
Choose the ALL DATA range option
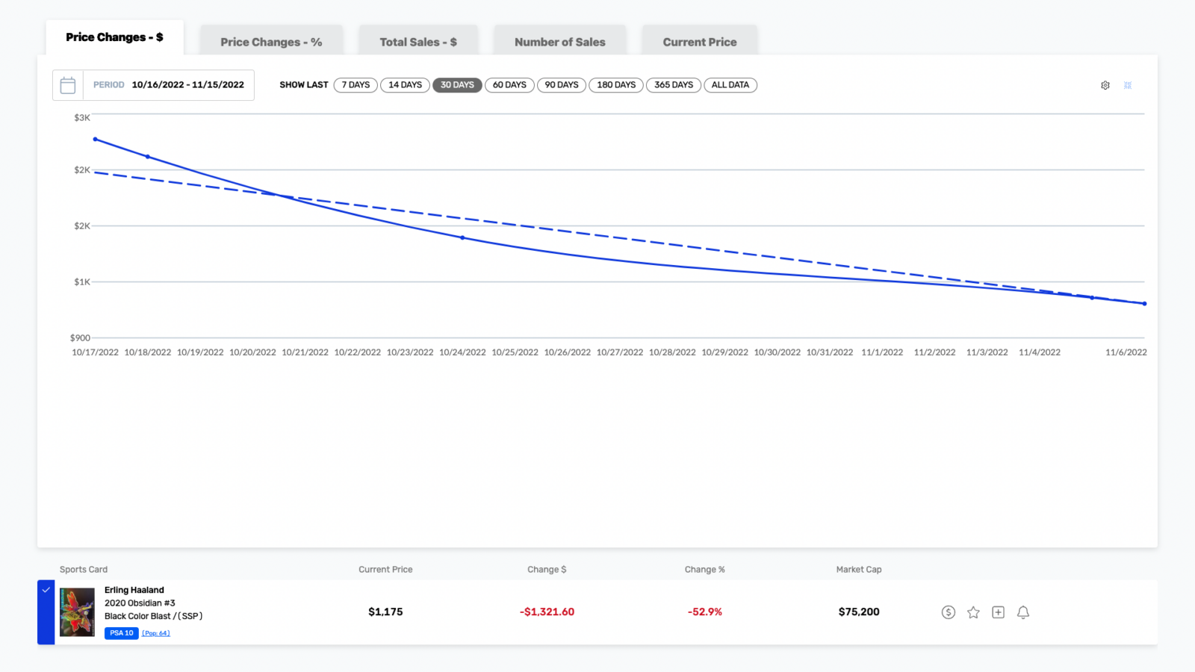[730, 85]
